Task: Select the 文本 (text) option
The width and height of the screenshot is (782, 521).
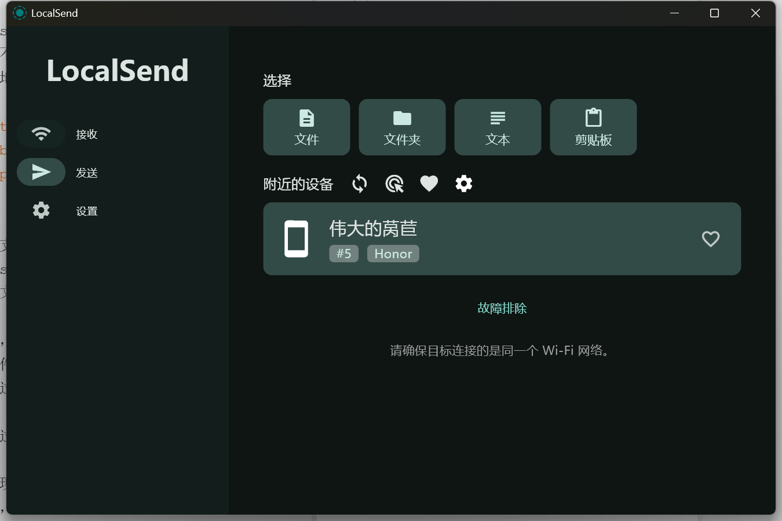Action: (498, 127)
